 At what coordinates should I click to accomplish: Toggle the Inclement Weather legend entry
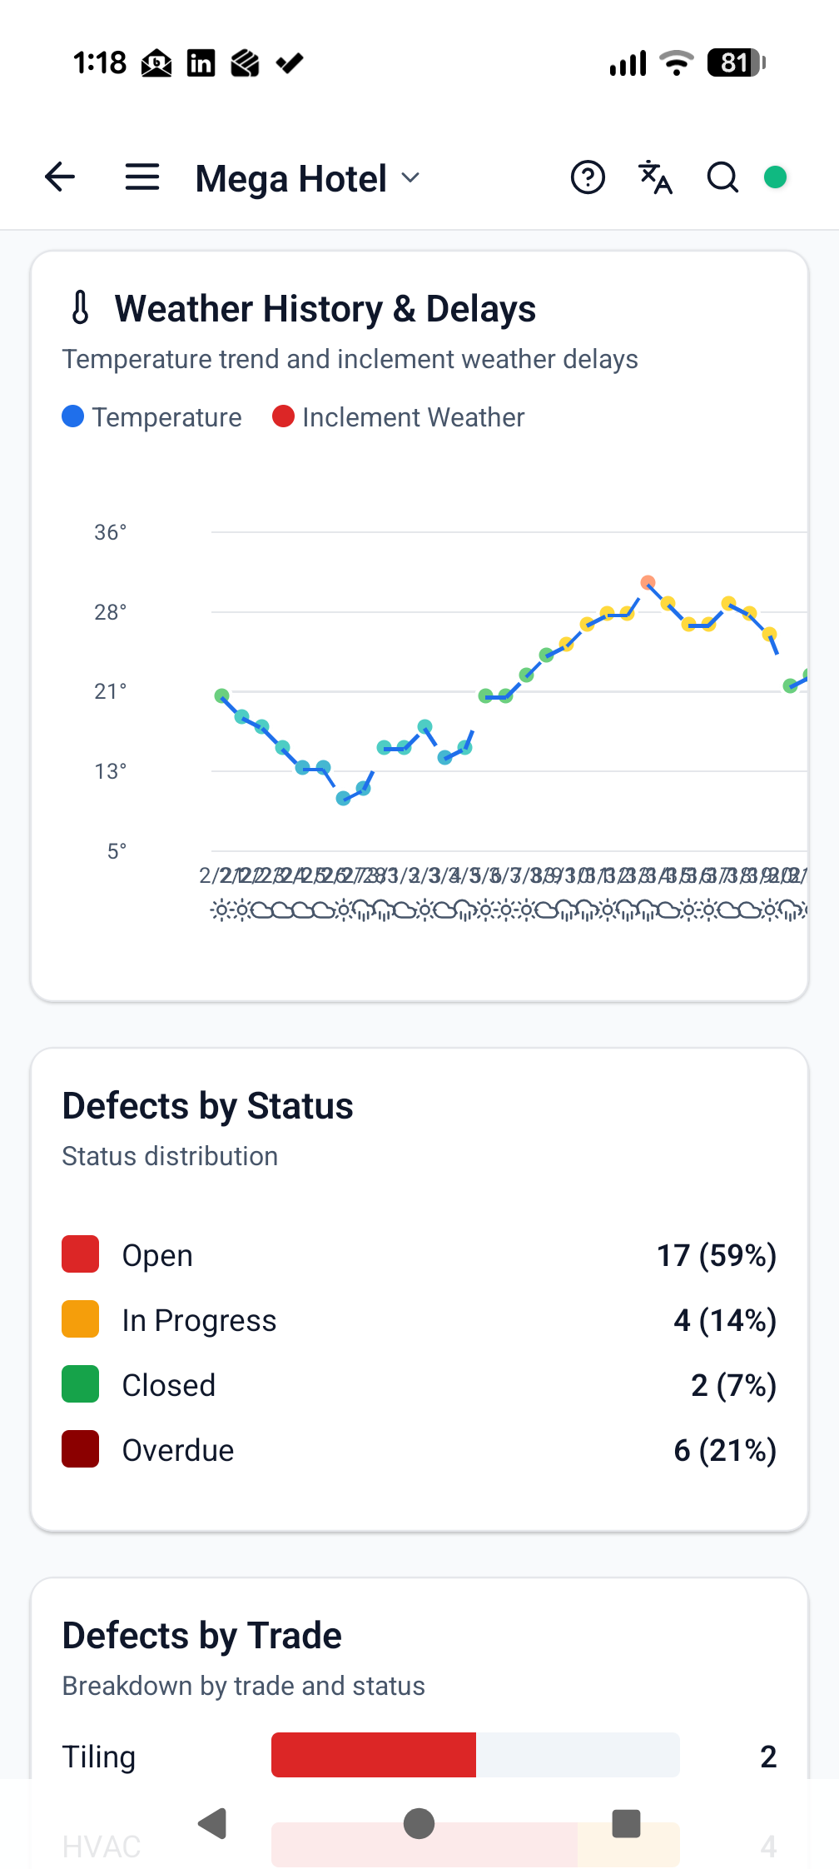399,416
